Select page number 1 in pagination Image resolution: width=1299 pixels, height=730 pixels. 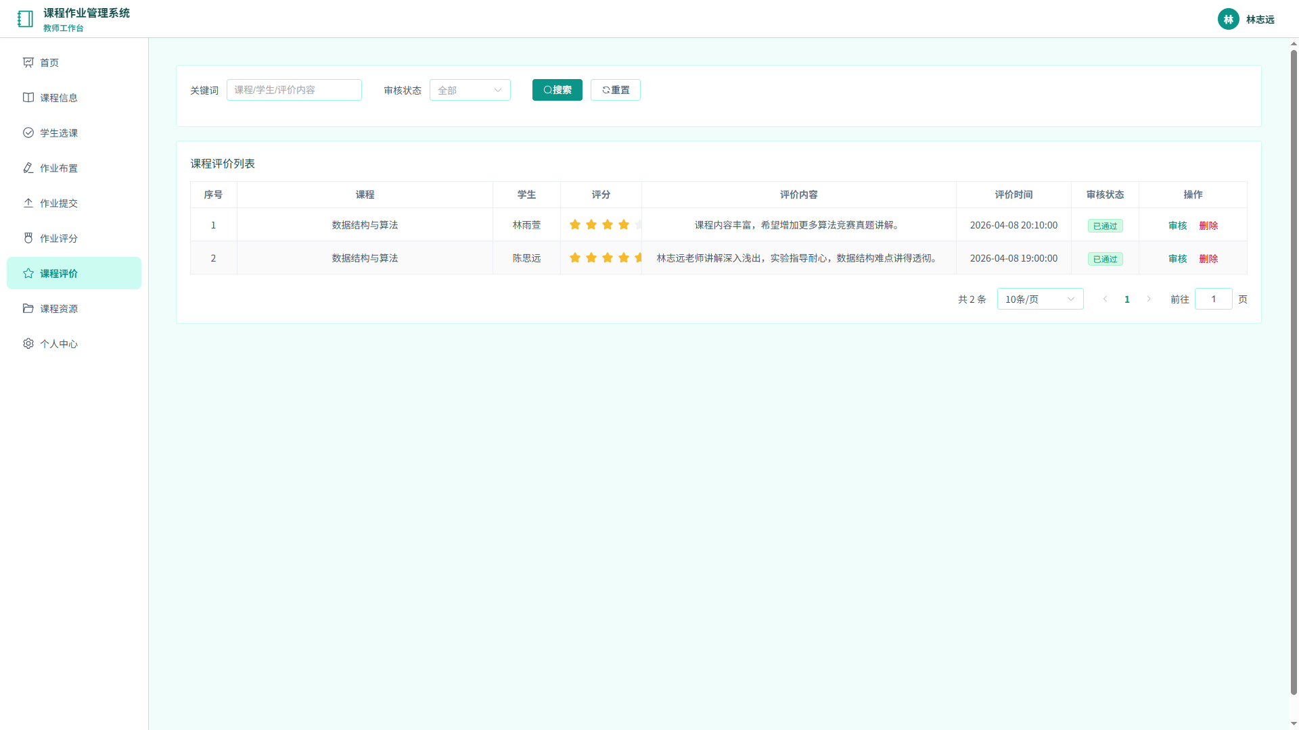[x=1127, y=299]
